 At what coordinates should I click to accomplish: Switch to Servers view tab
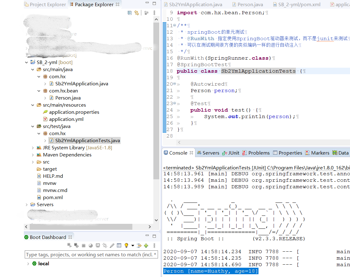click(208, 153)
